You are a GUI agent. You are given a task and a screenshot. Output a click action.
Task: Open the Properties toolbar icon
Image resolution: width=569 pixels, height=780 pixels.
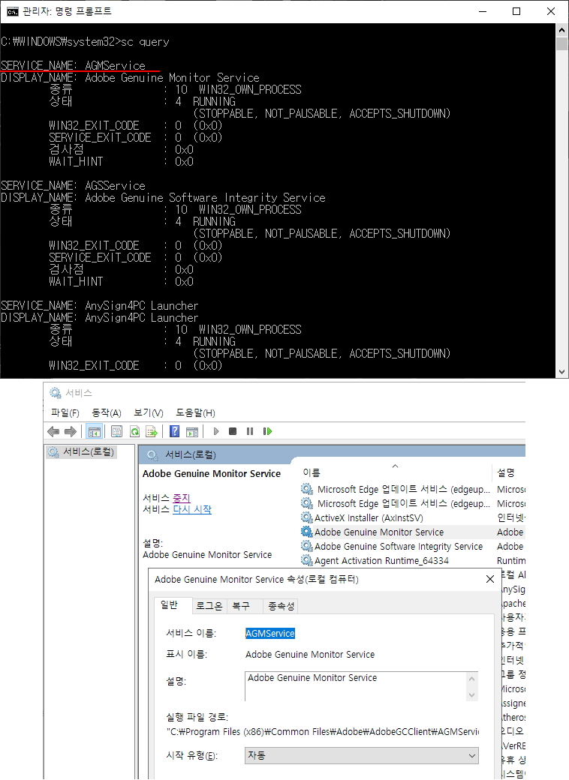116,431
